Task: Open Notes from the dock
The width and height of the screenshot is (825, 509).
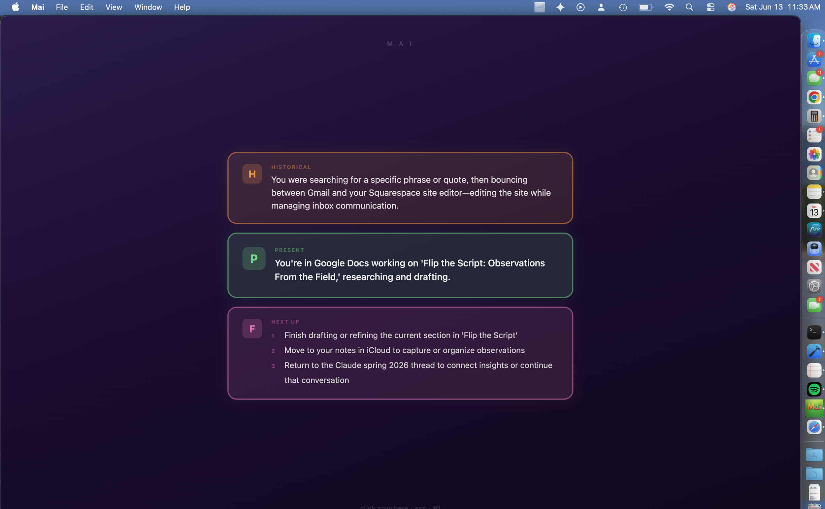Action: pyautogui.click(x=814, y=192)
